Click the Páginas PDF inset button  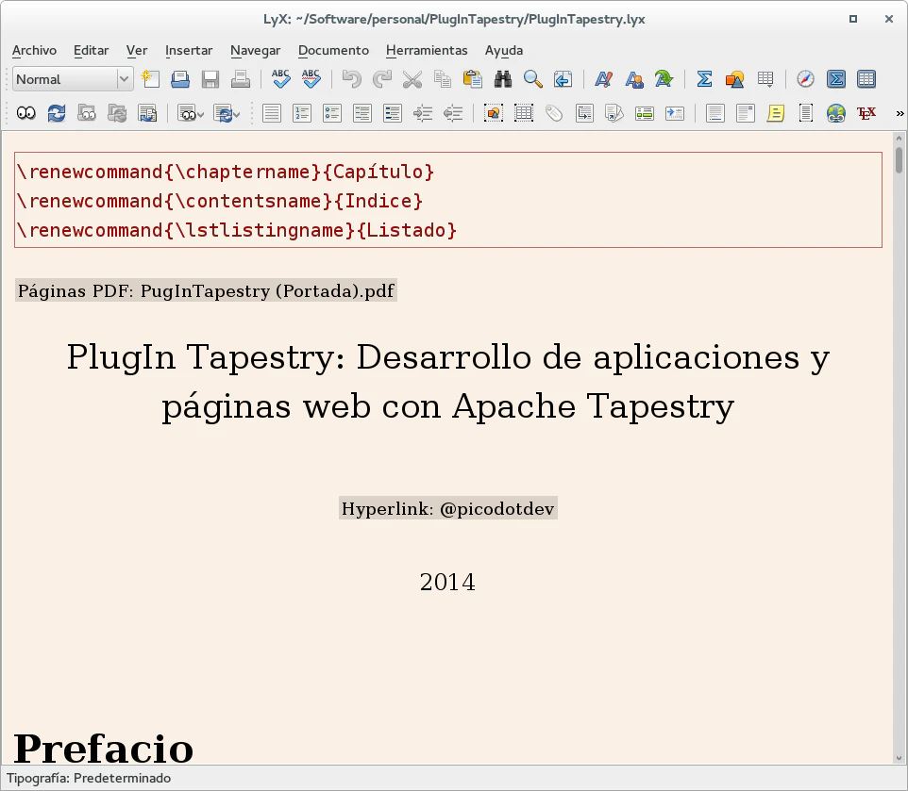point(206,290)
